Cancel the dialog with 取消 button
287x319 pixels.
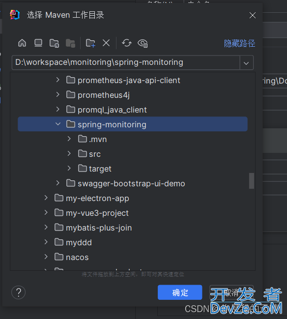coord(231,292)
